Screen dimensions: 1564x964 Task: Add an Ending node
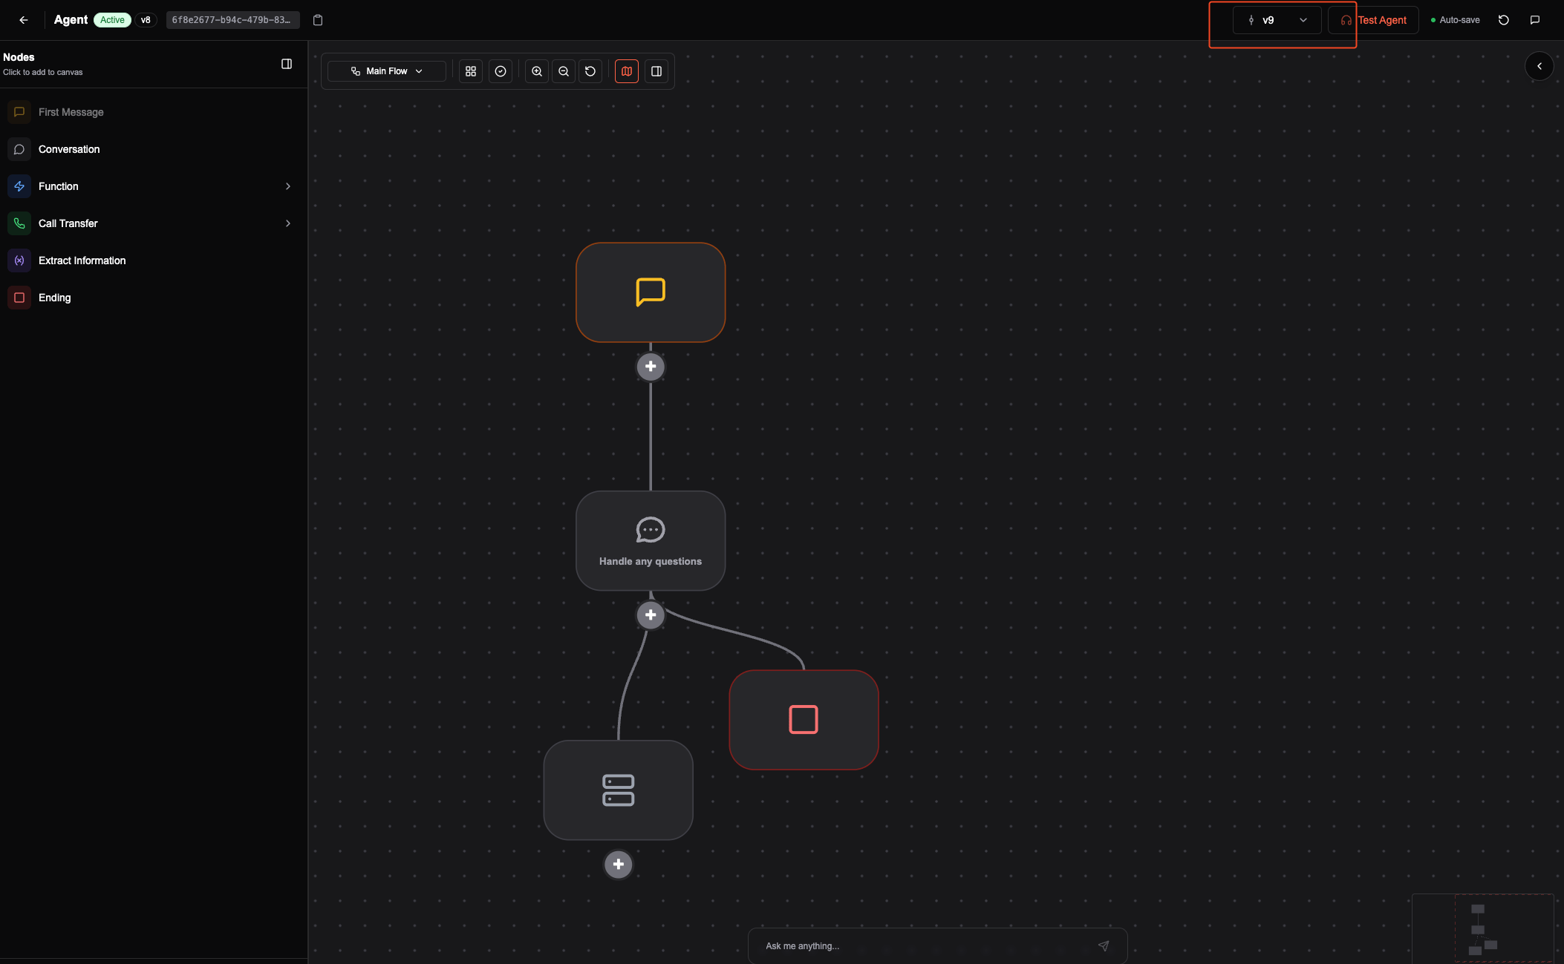[x=152, y=298]
